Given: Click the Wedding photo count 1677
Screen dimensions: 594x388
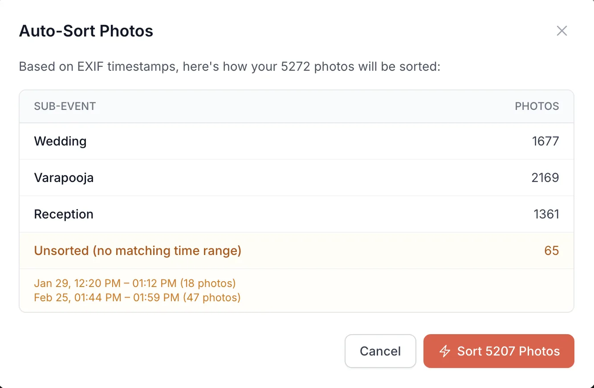Looking at the screenshot, I should (546, 141).
